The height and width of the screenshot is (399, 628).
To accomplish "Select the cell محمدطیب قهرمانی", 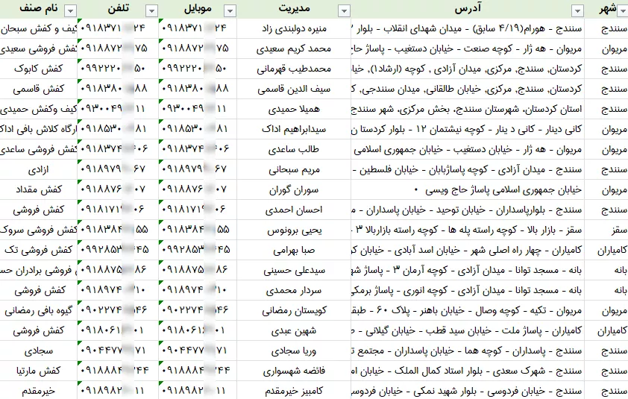I will (294, 69).
